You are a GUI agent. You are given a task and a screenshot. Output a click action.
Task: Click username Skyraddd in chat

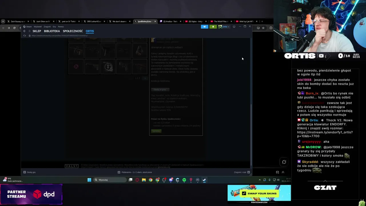coord(310,162)
